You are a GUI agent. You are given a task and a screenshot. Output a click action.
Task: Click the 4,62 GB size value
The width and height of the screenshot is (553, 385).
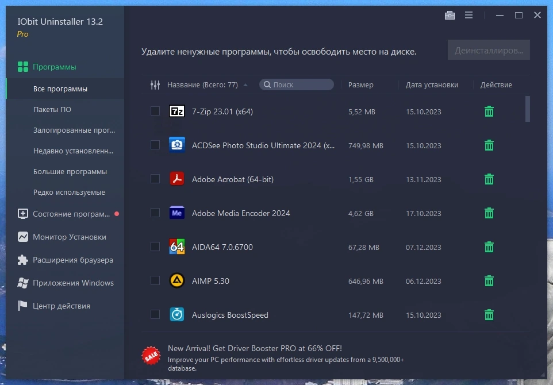pyautogui.click(x=361, y=213)
